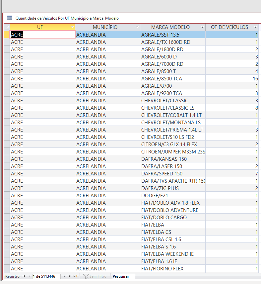Image resolution: width=261 pixels, height=284 pixels.
Task: Open the QT DE VEÍCULOS column dropdown
Action: click(x=255, y=27)
